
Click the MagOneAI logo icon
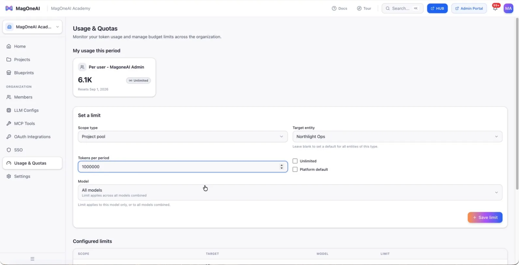[9, 8]
